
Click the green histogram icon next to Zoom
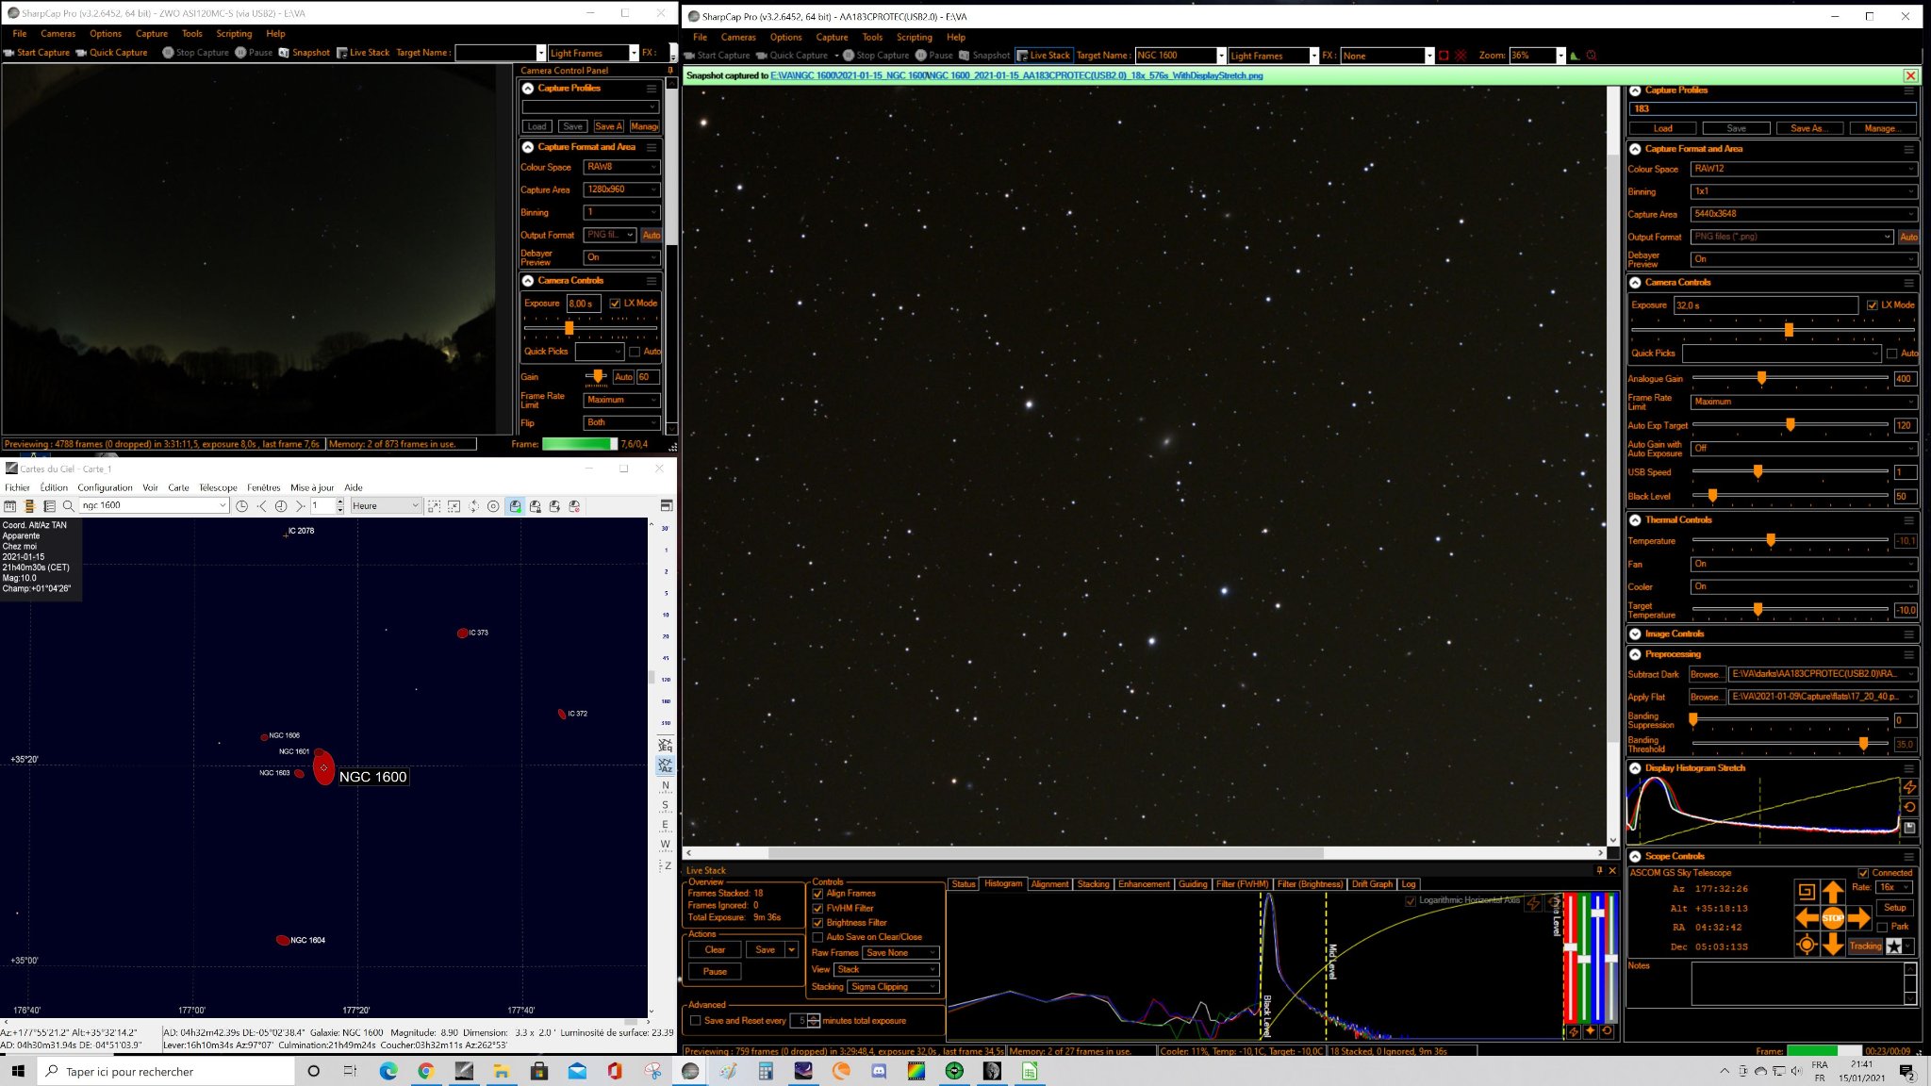(x=1575, y=56)
